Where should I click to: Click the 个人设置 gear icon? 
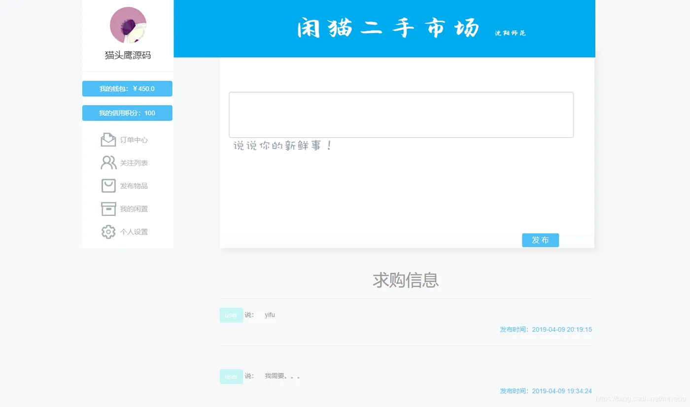click(x=108, y=232)
